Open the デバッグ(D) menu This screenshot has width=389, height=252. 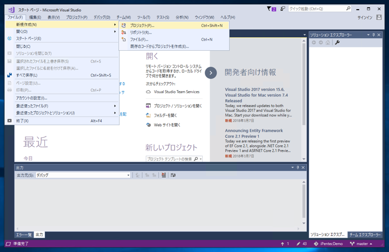coord(102,17)
